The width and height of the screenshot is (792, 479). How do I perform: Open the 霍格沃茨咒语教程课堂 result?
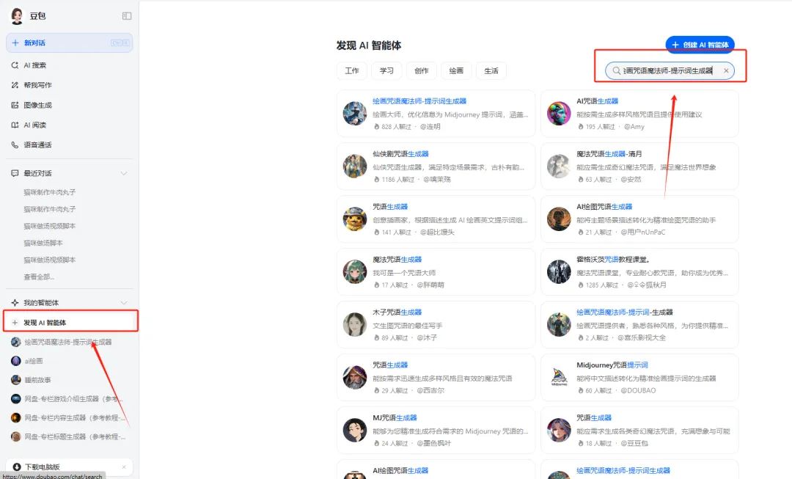click(639, 272)
